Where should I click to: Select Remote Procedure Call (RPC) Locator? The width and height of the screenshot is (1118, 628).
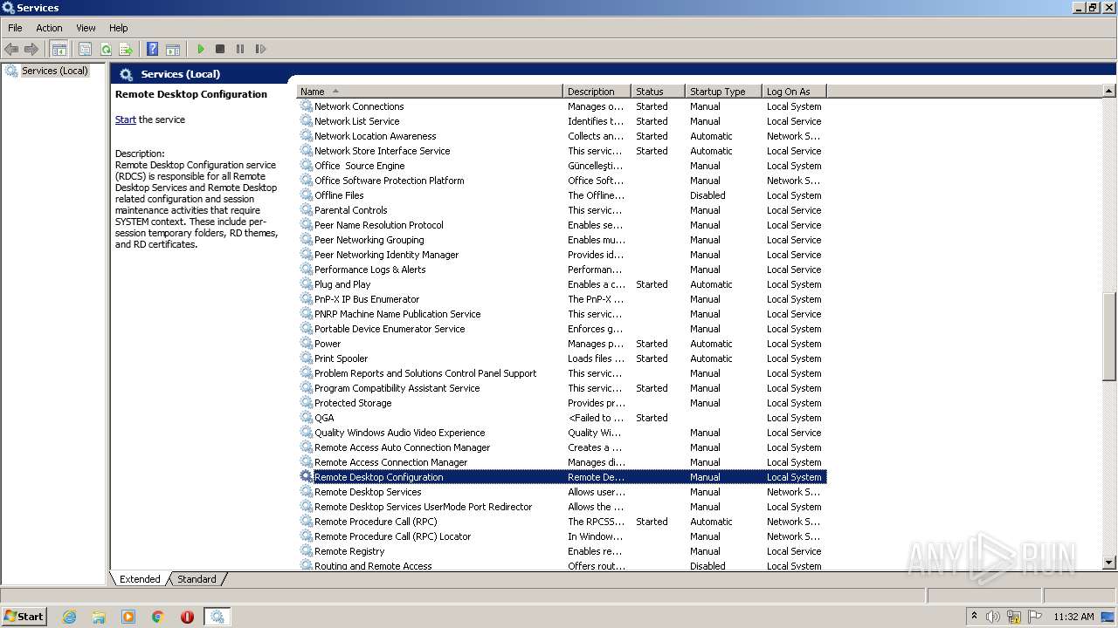coord(562,536)
